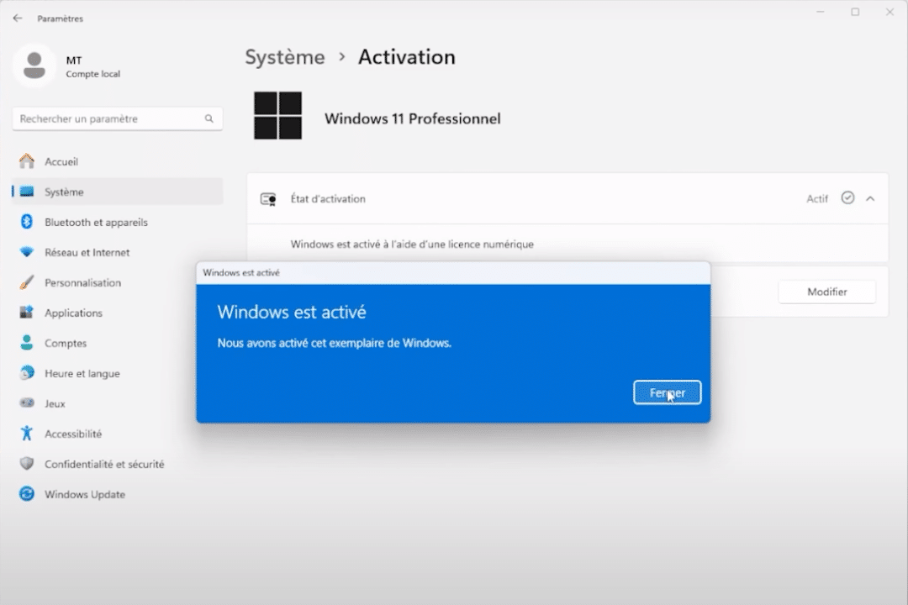
Task: Open Réseau et Internet settings
Action: click(x=86, y=252)
